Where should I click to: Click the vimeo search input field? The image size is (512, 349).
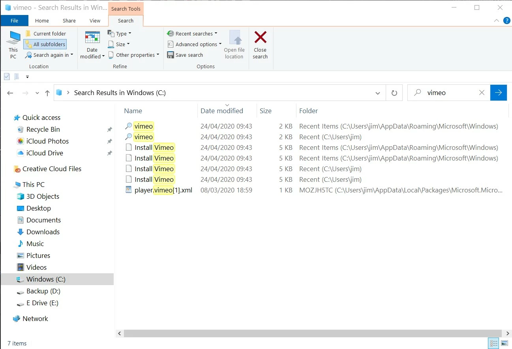coord(448,93)
